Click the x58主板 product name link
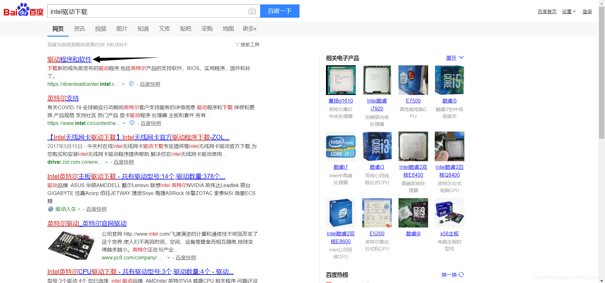This screenshot has height=283, width=605. pyautogui.click(x=450, y=233)
